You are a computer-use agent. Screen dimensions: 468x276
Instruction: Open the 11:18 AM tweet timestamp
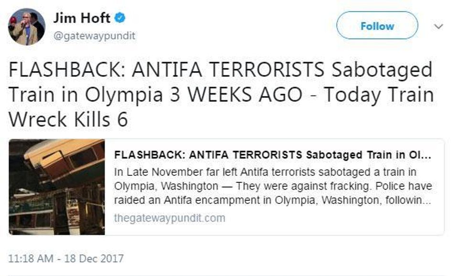31,258
